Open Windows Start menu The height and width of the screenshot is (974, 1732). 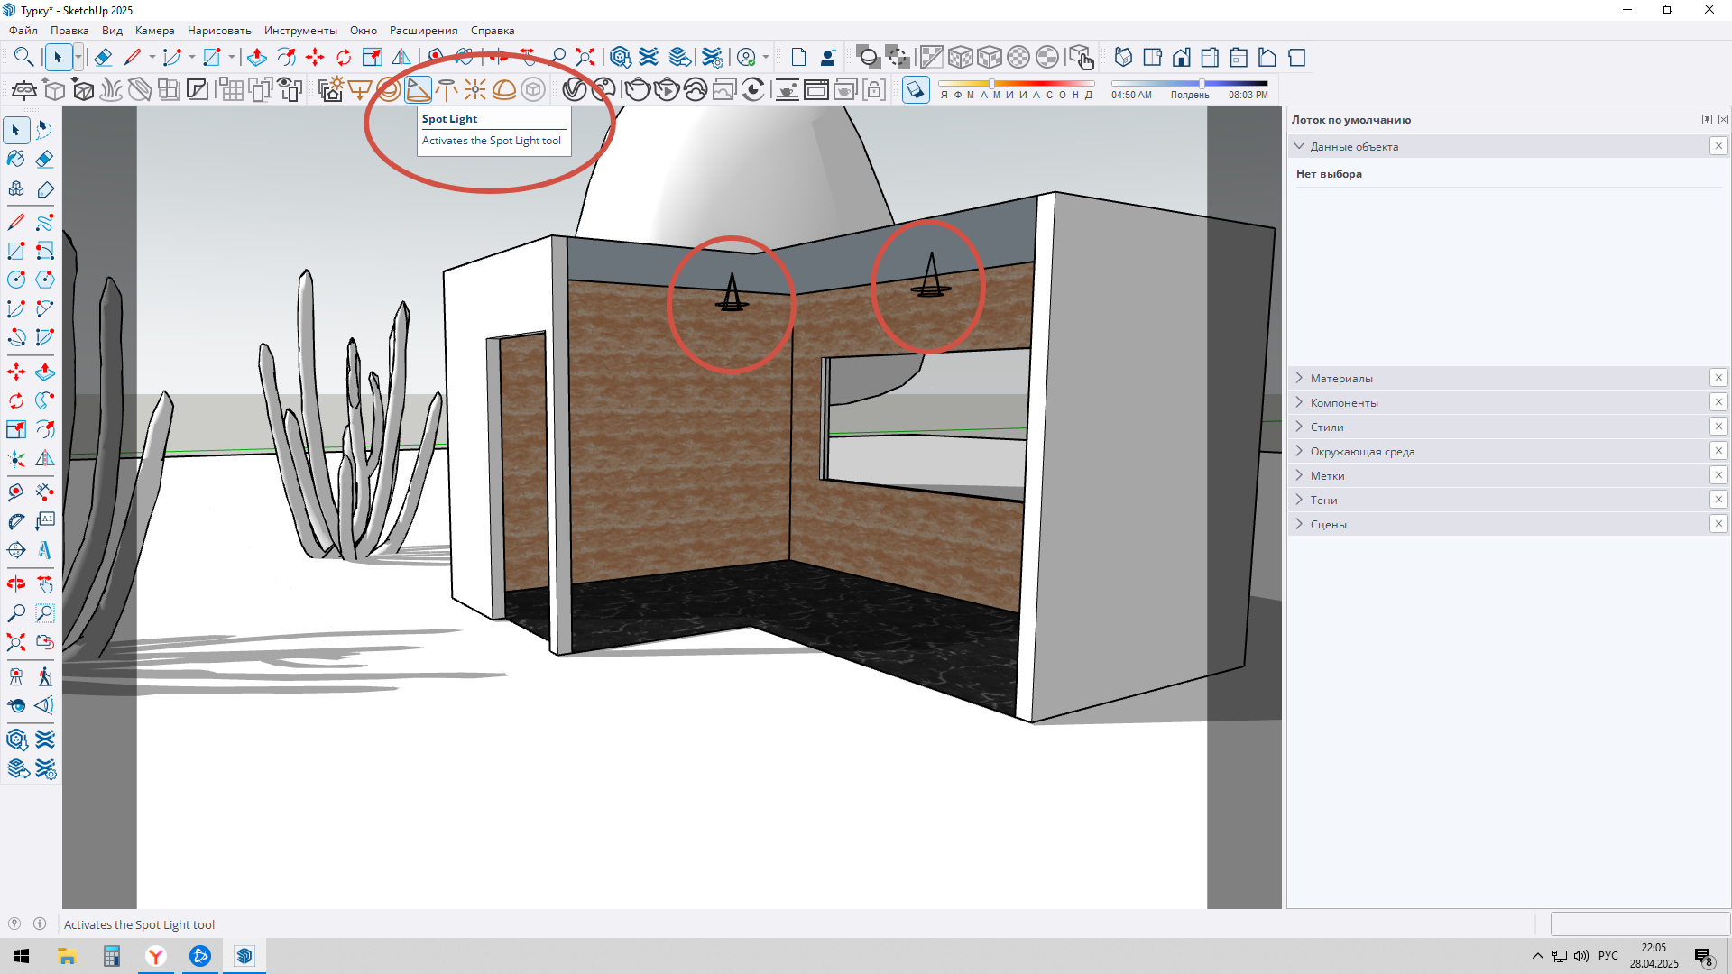click(x=22, y=956)
